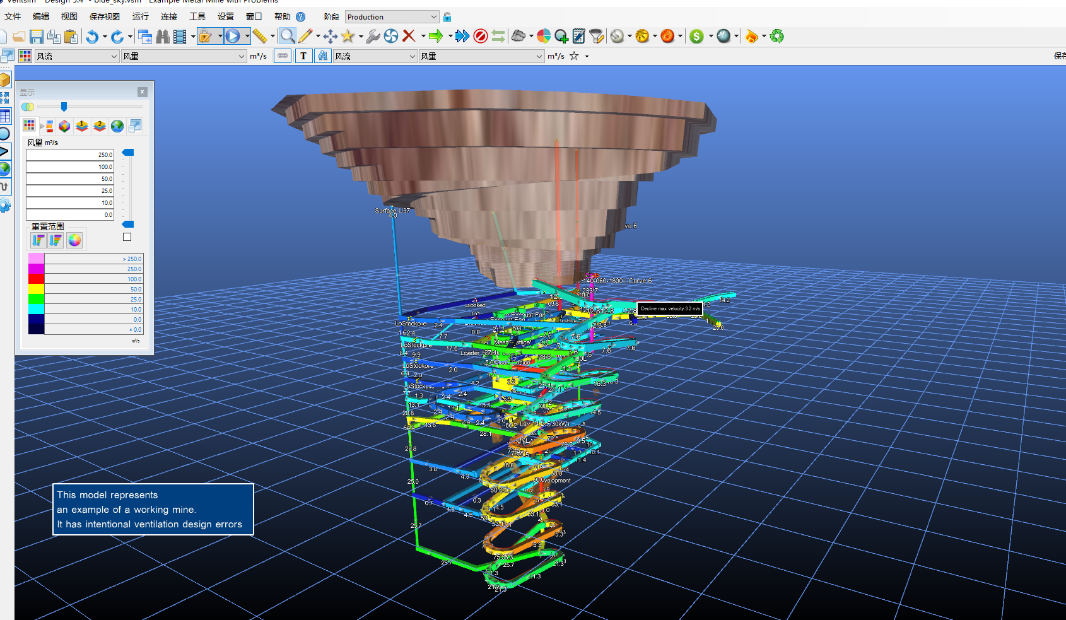1066x620 pixels.
Task: Switch to layer 1 tab in display panel
Action: point(82,126)
